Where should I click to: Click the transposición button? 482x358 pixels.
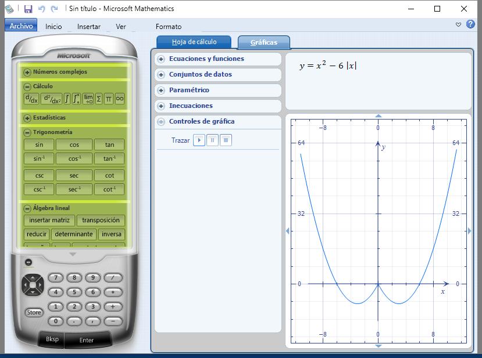(x=101, y=220)
